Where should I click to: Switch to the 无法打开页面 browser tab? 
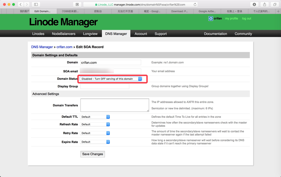click(x=125, y=11)
